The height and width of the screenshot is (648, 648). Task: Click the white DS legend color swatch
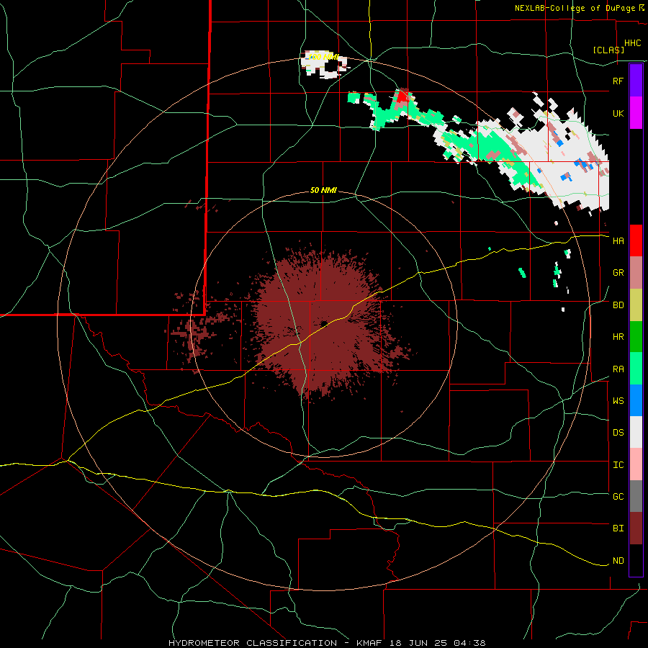[636, 432]
